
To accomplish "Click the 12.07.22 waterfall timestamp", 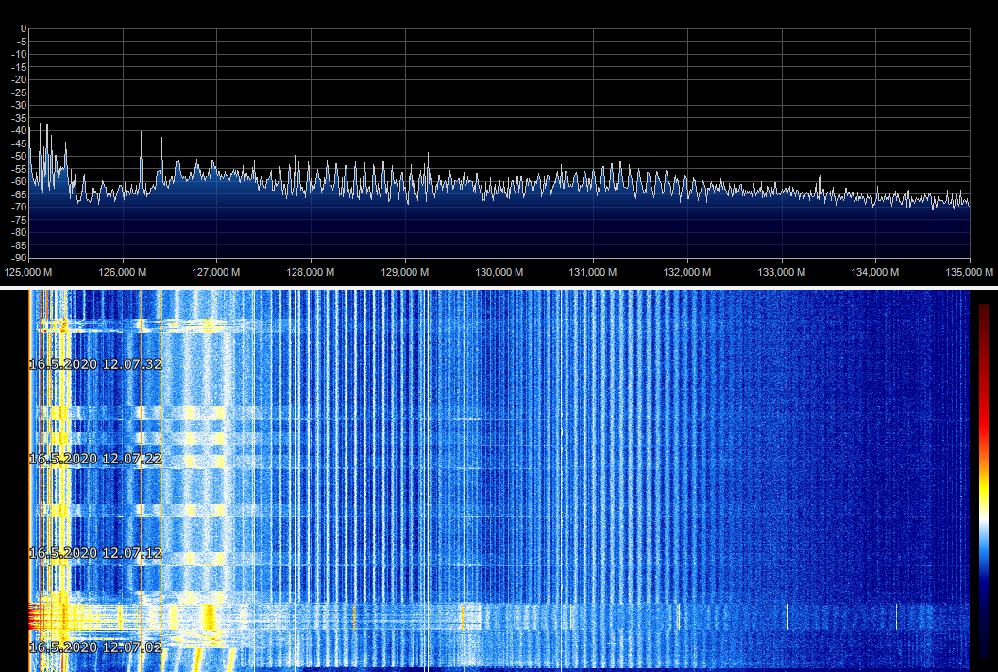I will tap(95, 458).
